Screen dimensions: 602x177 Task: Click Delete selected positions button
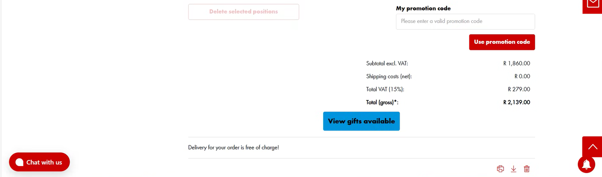(x=244, y=12)
